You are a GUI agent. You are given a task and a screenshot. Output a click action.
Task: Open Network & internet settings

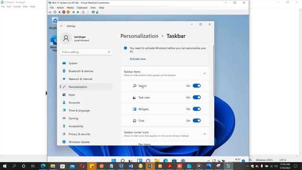pyautogui.click(x=86, y=79)
